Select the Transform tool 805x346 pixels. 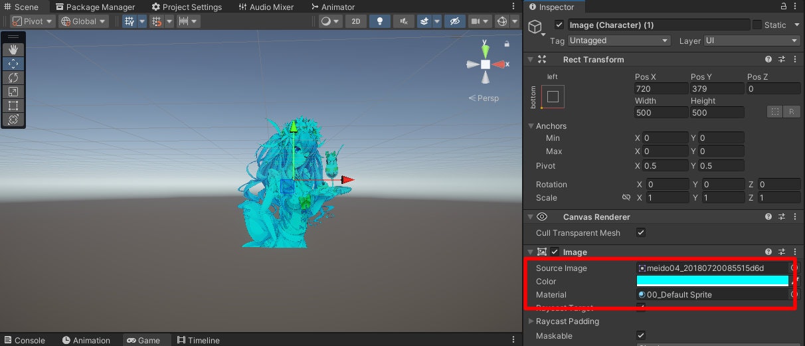click(x=13, y=120)
